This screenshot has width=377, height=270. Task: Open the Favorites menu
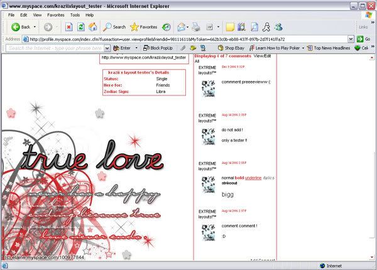(56, 15)
